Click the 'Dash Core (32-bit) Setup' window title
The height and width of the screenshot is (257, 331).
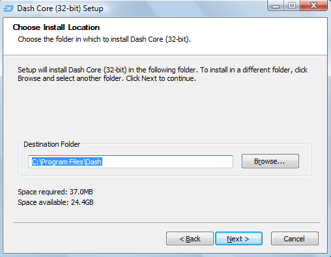click(60, 8)
